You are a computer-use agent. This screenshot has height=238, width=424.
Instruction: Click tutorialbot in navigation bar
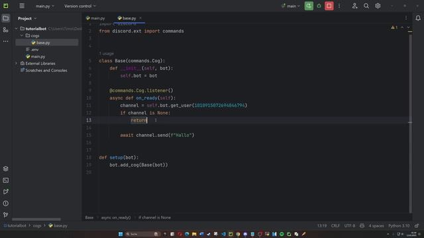pyautogui.click(x=15, y=225)
